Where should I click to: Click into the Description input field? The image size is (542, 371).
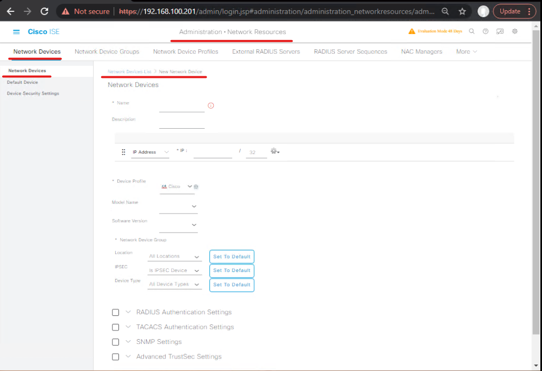click(x=182, y=123)
